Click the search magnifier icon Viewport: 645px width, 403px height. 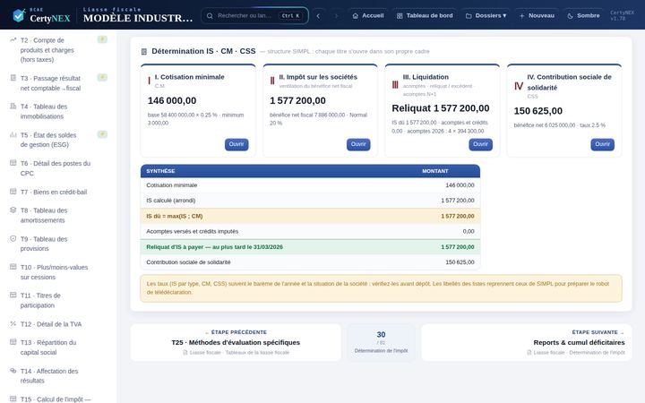[x=210, y=15]
